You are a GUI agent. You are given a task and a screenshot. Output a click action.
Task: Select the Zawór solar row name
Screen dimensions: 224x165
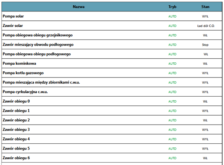(x=13, y=26)
